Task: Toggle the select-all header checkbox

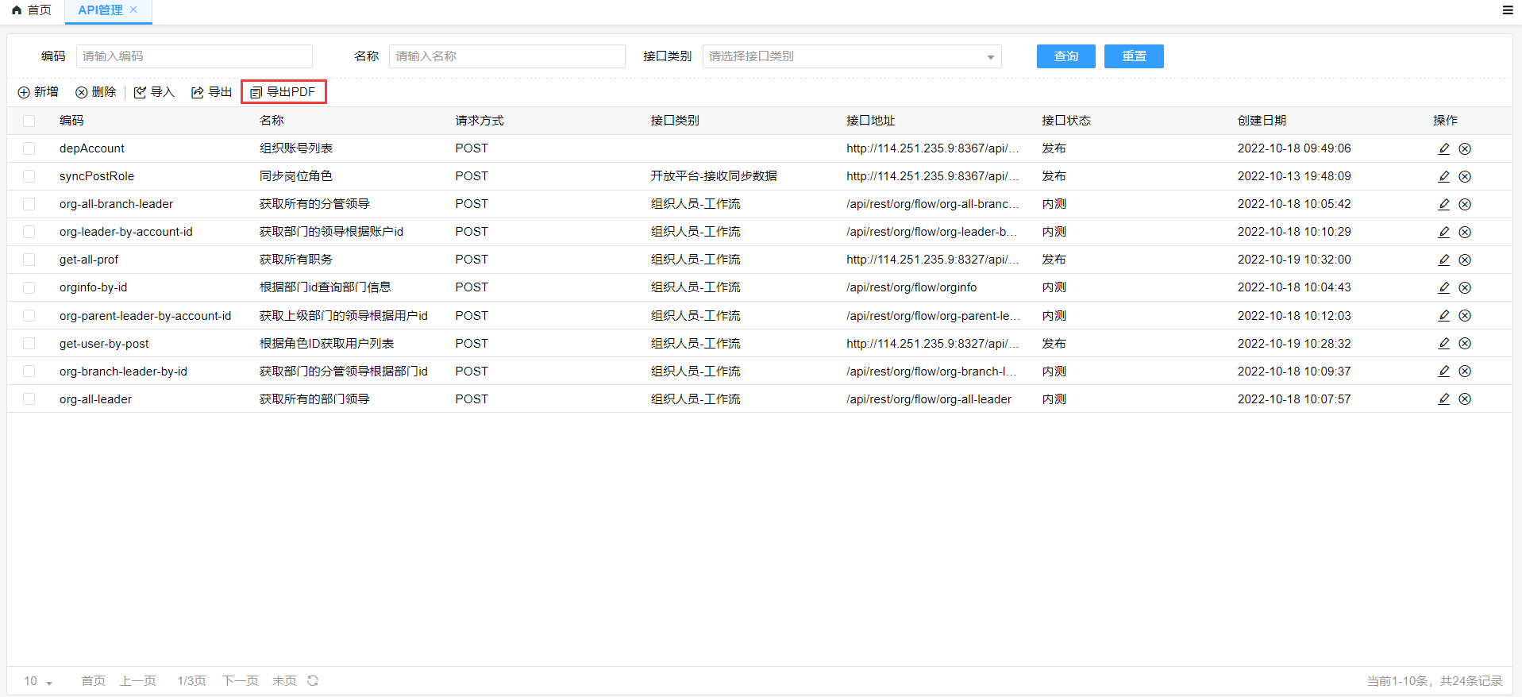Action: (29, 121)
